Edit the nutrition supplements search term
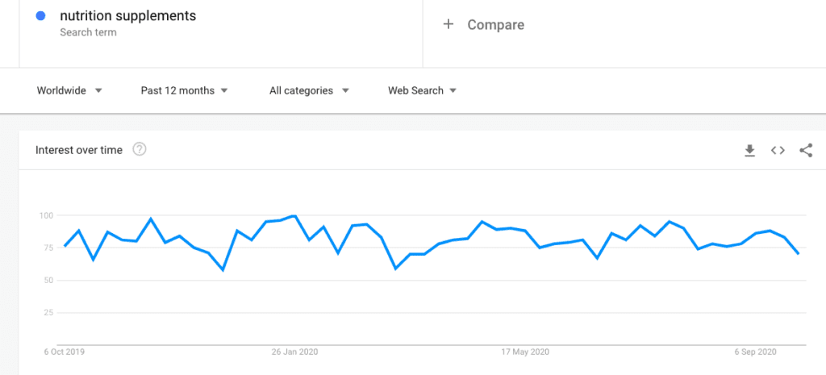Screen dimensions: 826x375 (x=128, y=16)
